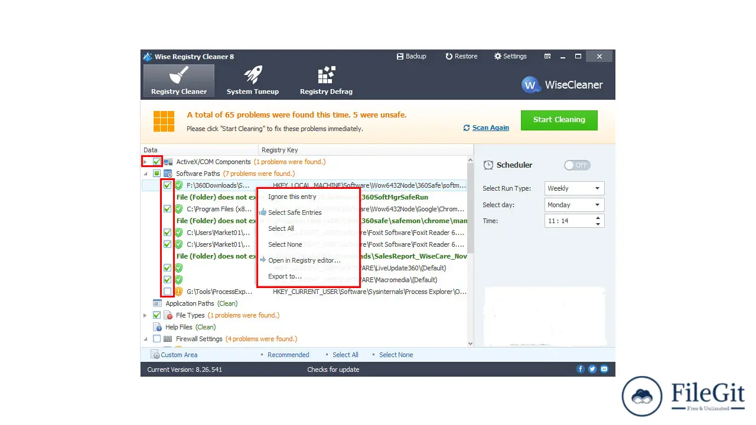
Task: Uncheck the C:\Program Files entry checkbox
Action: (x=167, y=209)
